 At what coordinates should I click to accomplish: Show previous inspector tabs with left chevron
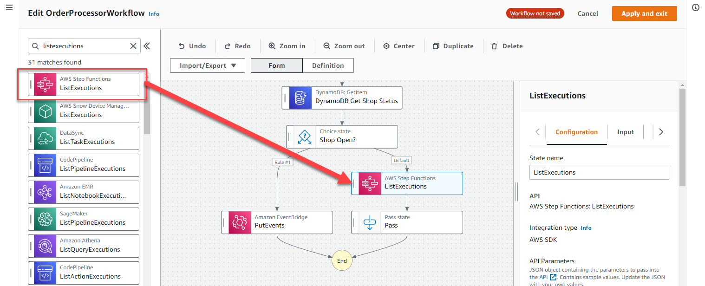537,132
